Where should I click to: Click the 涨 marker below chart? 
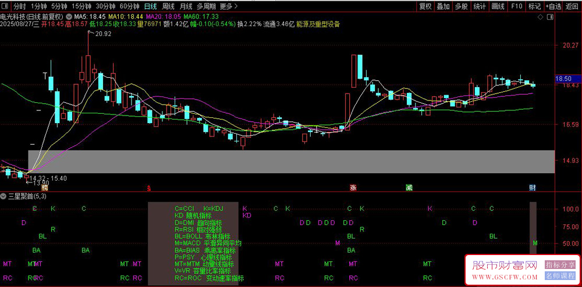pyautogui.click(x=353, y=188)
